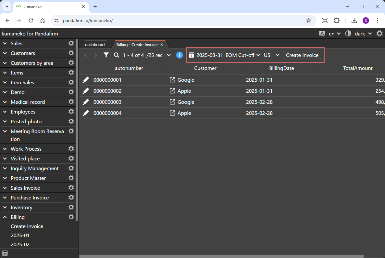Click the filter funnel icon
385x258 pixels.
click(x=106, y=55)
